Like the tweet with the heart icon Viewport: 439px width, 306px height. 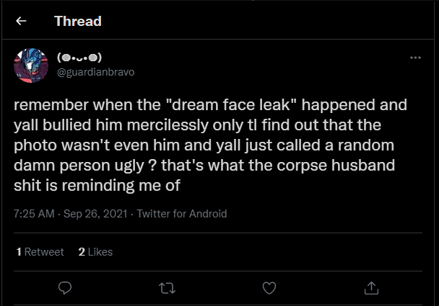click(269, 288)
